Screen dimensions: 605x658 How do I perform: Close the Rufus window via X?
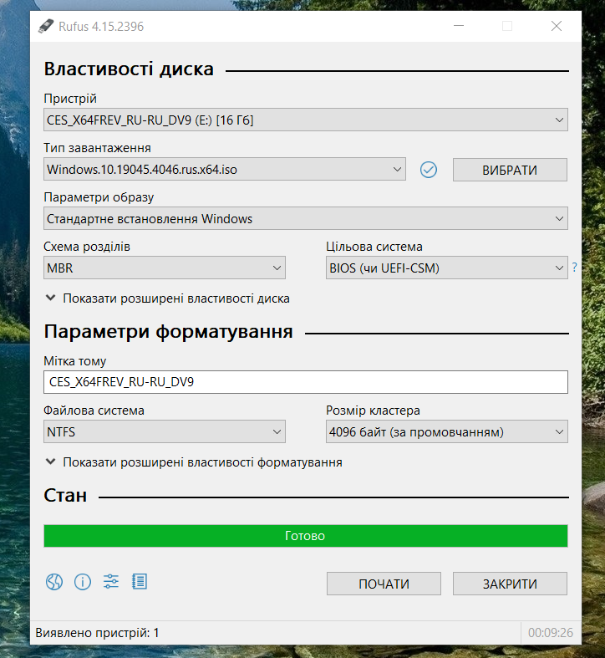pyautogui.click(x=557, y=26)
